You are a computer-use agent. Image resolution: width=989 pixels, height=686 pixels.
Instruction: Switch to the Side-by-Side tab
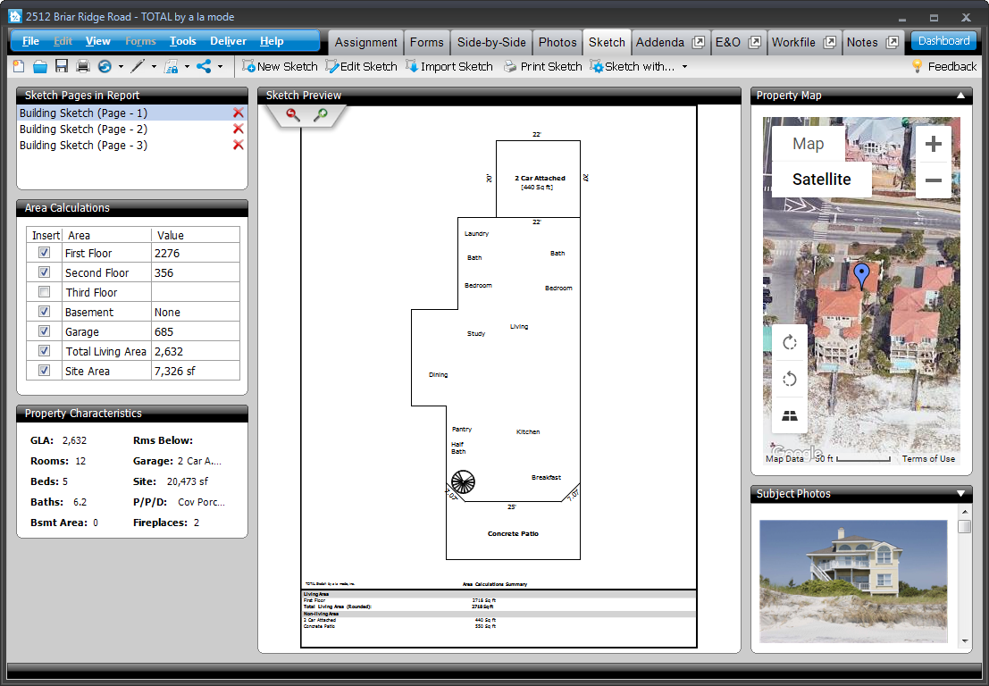pos(490,42)
